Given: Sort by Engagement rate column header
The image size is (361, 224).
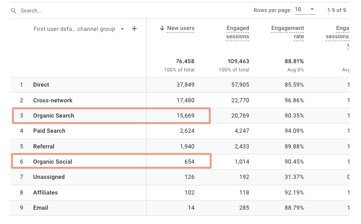Looking at the screenshot, I should [x=288, y=32].
